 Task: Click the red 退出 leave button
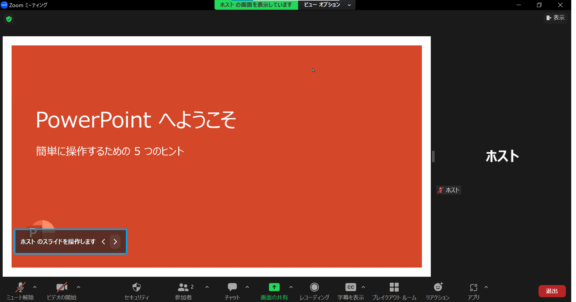coord(552,291)
